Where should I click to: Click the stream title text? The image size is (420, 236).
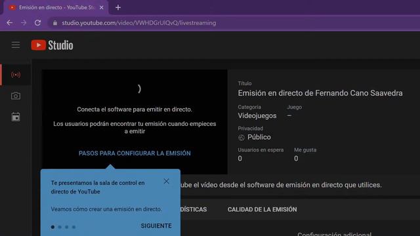click(320, 93)
